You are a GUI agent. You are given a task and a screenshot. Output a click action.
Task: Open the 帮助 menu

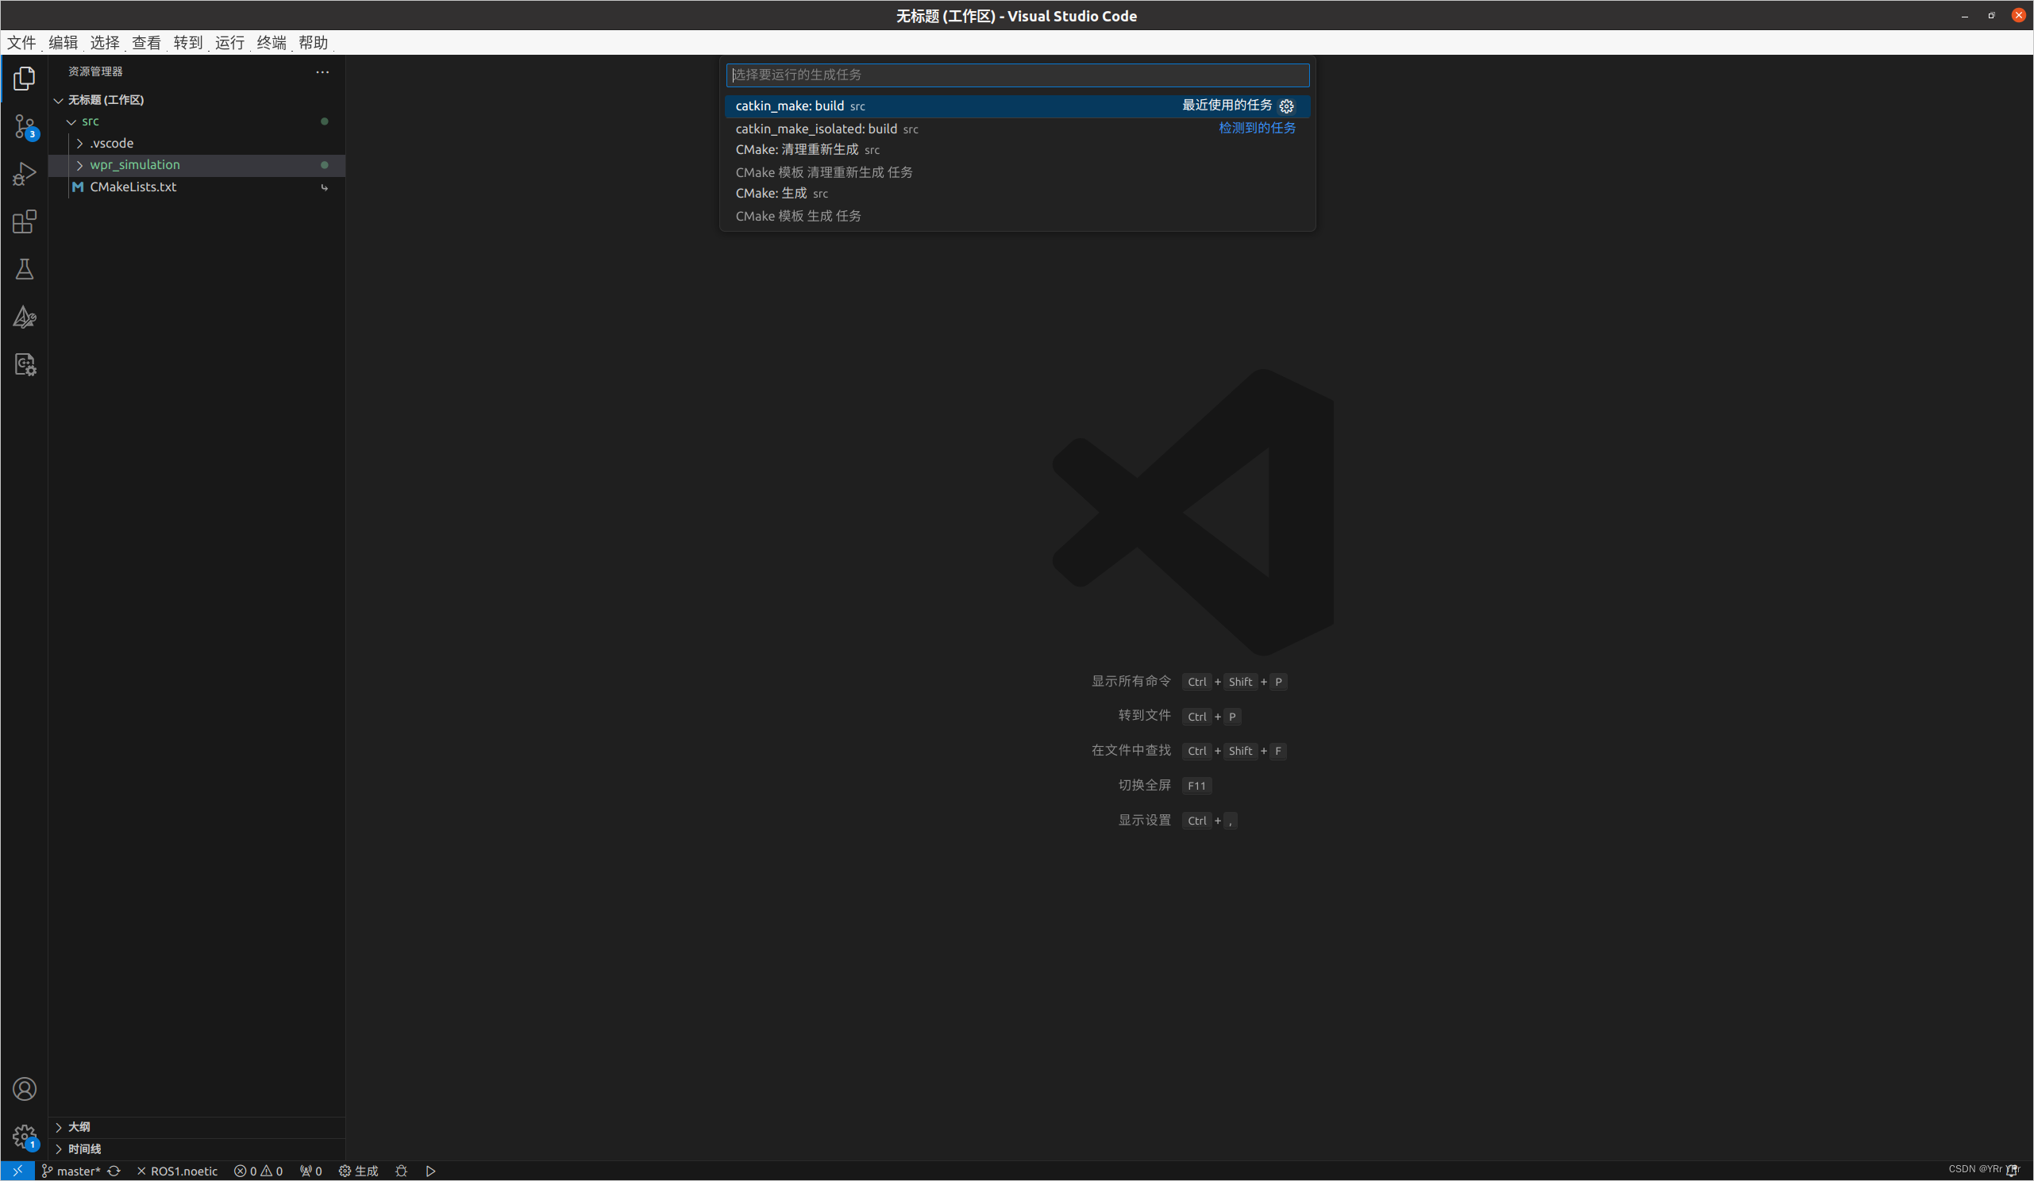[x=313, y=43]
